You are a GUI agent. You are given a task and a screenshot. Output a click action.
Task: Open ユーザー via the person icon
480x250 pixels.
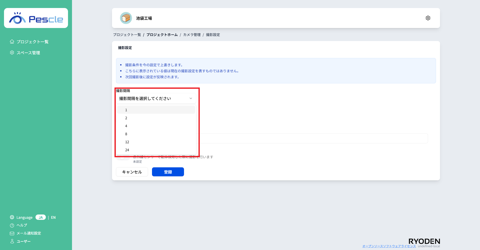pyautogui.click(x=12, y=241)
